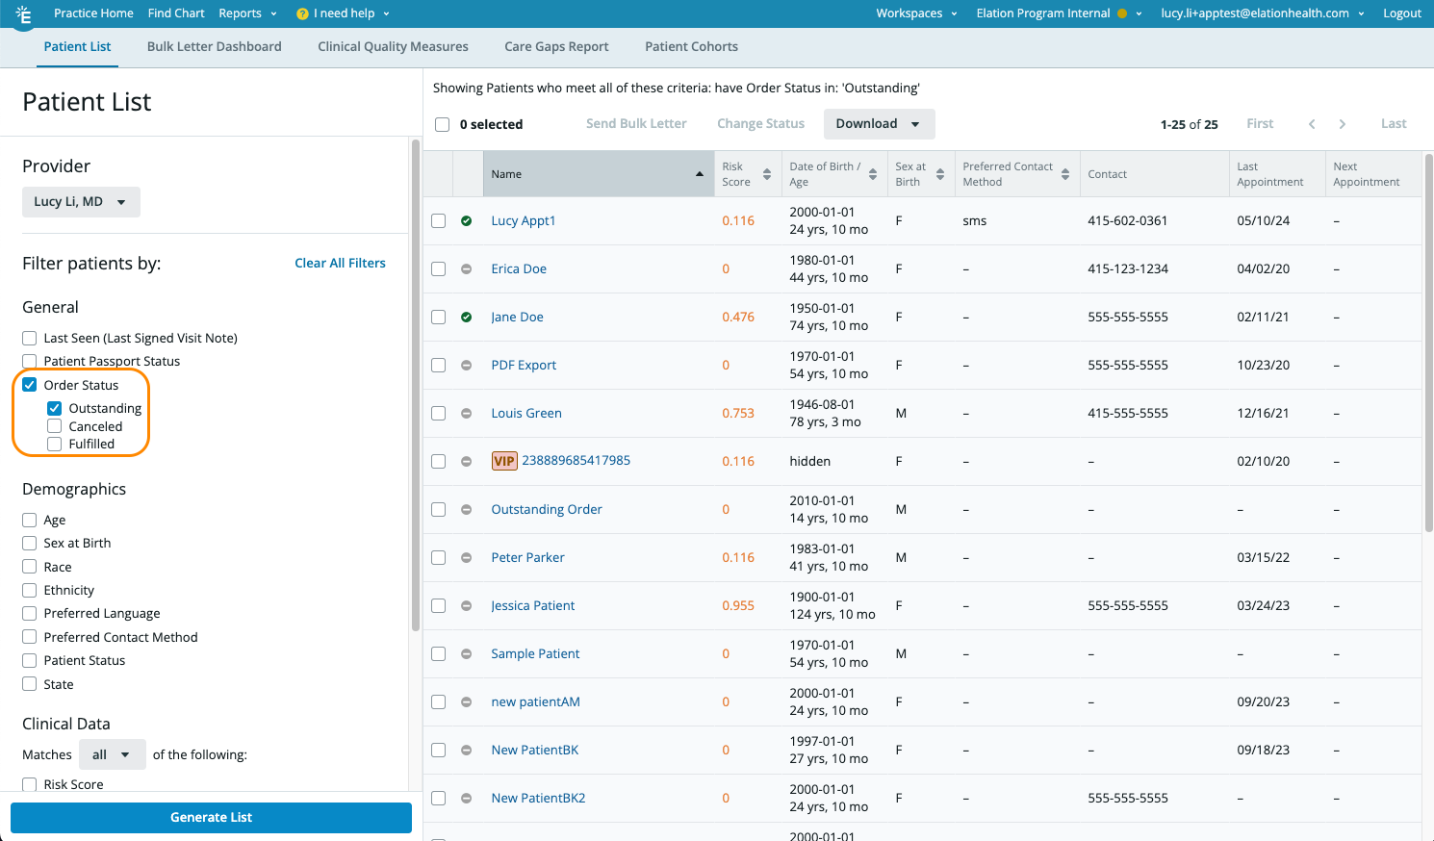Enable the Last Seen filter checkbox

pos(30,338)
